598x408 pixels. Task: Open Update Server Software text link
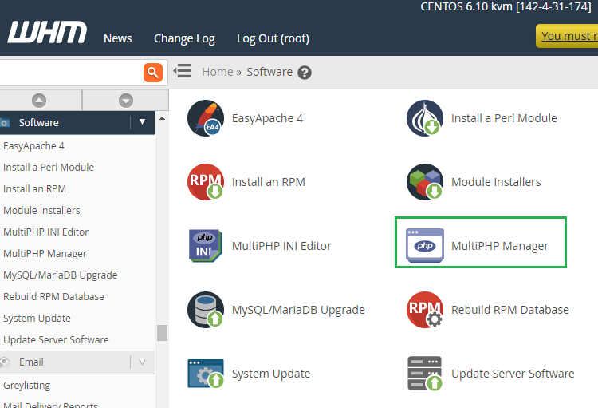click(513, 374)
